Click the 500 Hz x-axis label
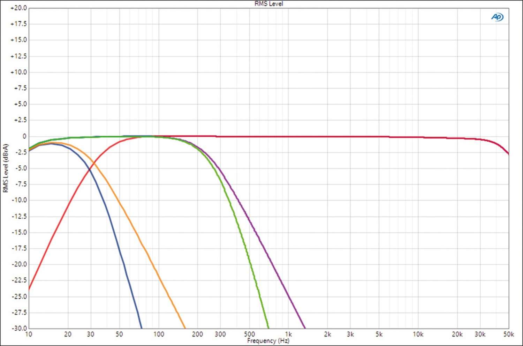523x346 pixels. pyautogui.click(x=249, y=334)
